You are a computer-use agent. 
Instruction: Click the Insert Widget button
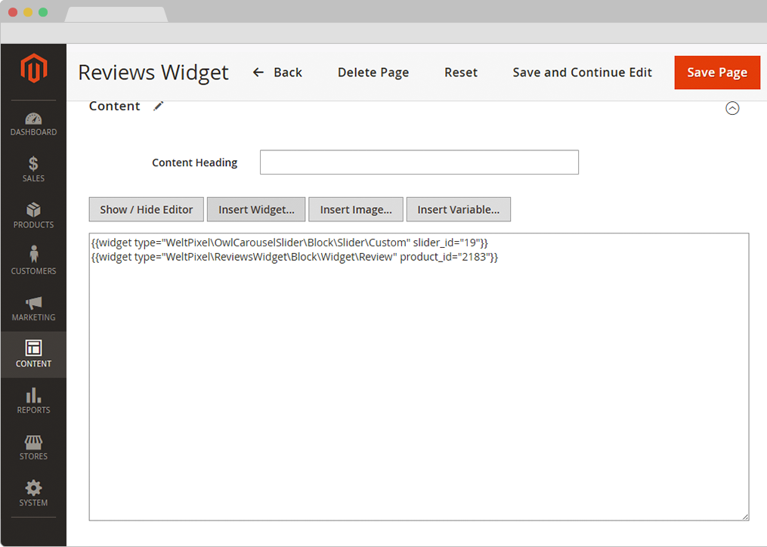point(256,209)
